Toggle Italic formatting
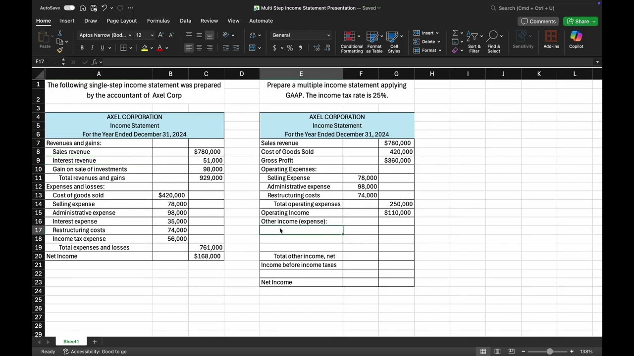 coord(92,48)
